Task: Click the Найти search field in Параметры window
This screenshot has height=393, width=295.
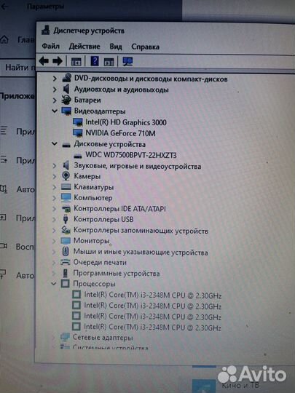Action: [x=17, y=67]
